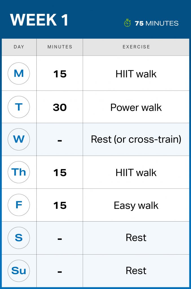Click the Sunday 'Su' day circle
Screen dimensions: 191x289
point(19,270)
